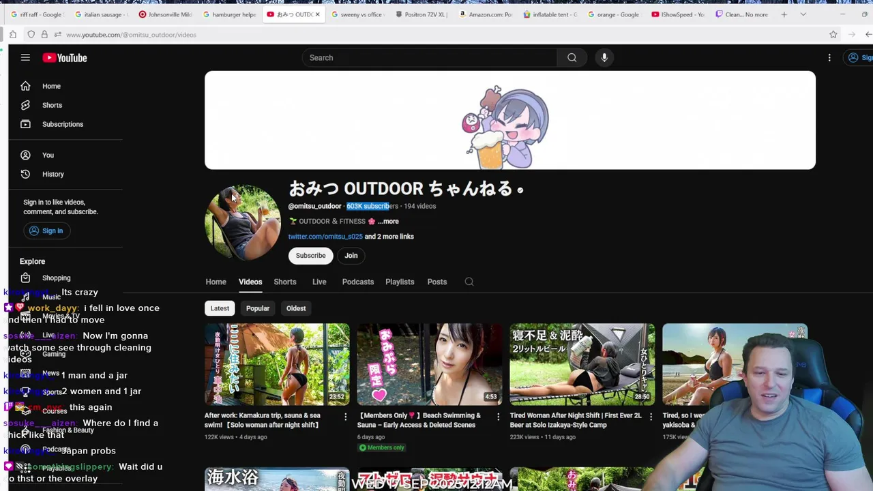Image resolution: width=873 pixels, height=491 pixels.
Task: Open the Posts channel tab
Action: tap(437, 282)
